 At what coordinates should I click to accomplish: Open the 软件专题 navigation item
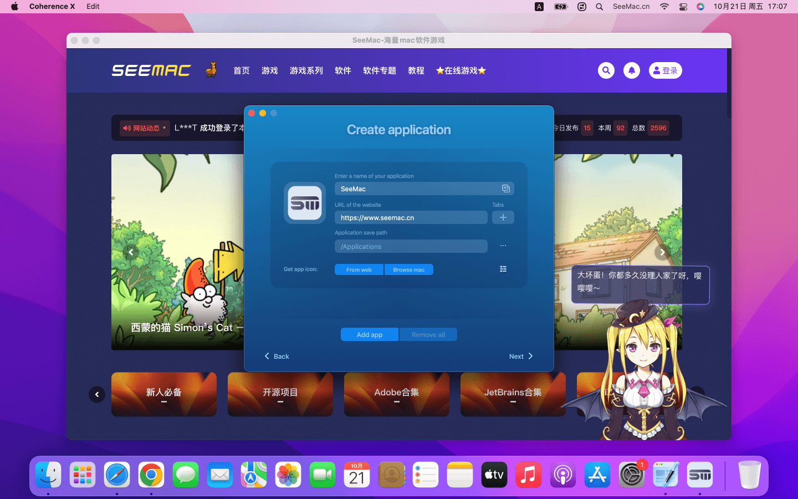click(x=380, y=70)
